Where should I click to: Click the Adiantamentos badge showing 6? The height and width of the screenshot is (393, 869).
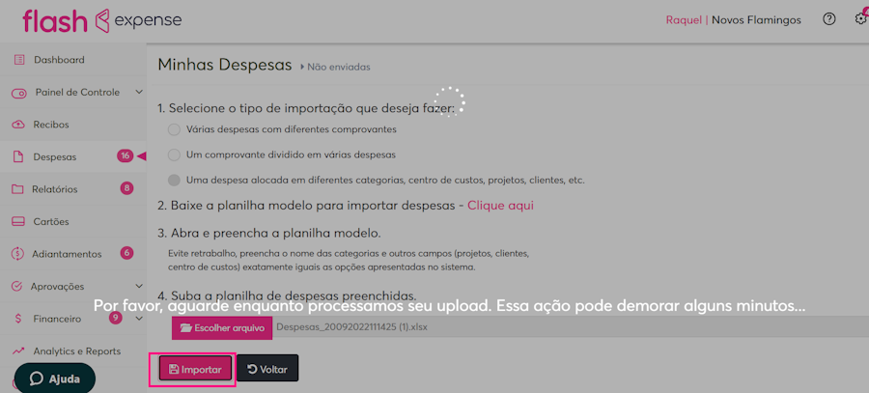126,253
